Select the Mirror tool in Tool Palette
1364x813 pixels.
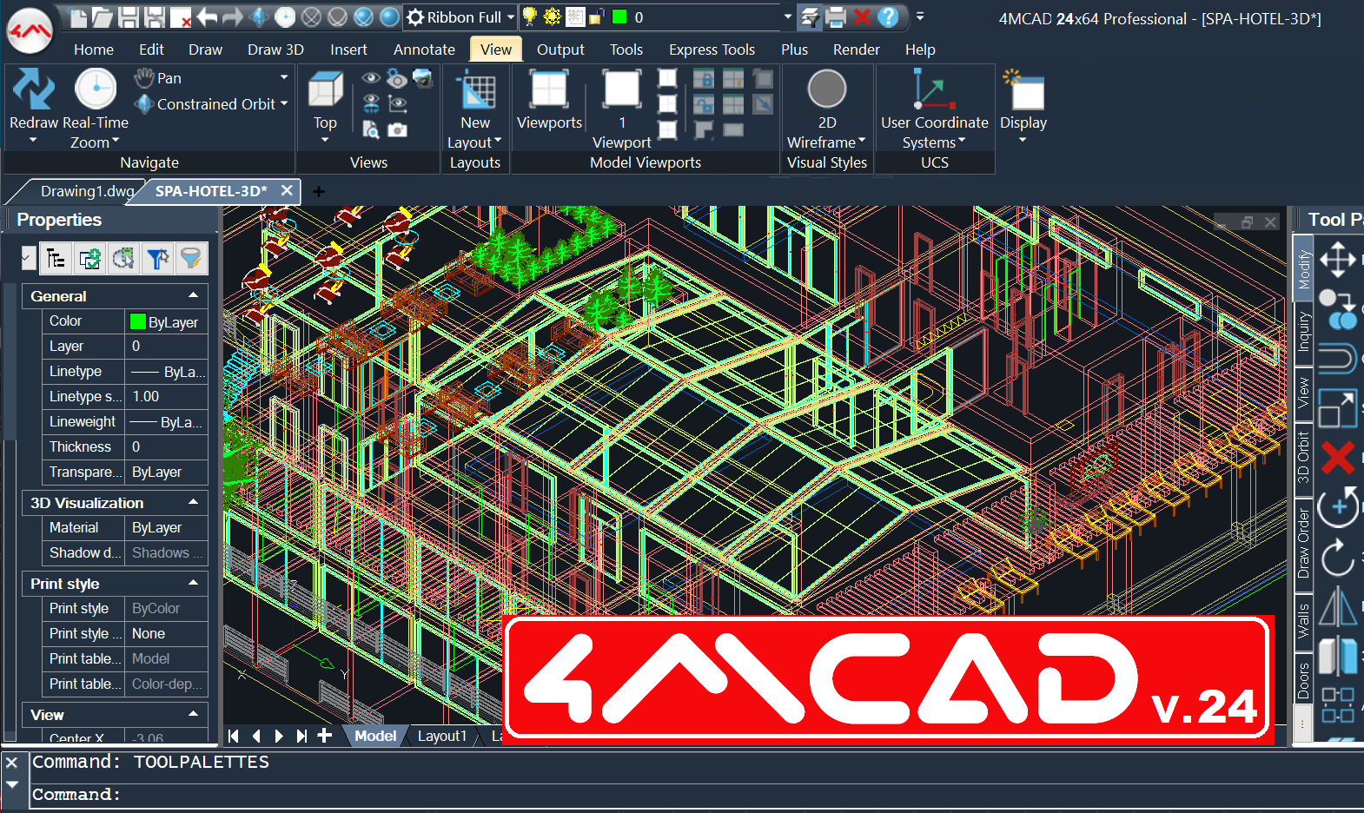pos(1337,606)
